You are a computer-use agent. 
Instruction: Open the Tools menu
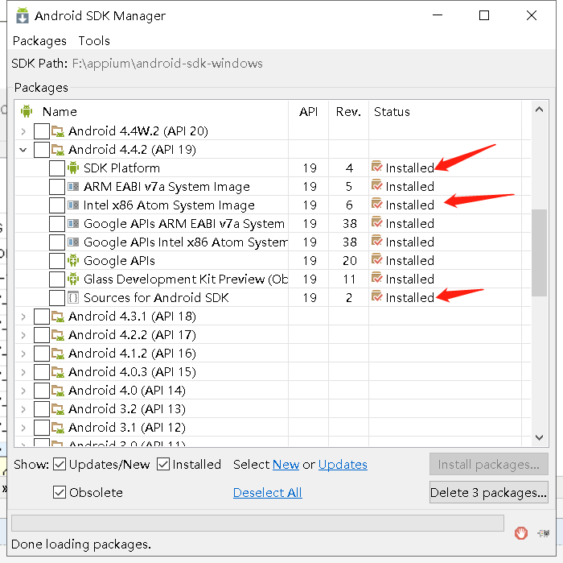coord(94,41)
